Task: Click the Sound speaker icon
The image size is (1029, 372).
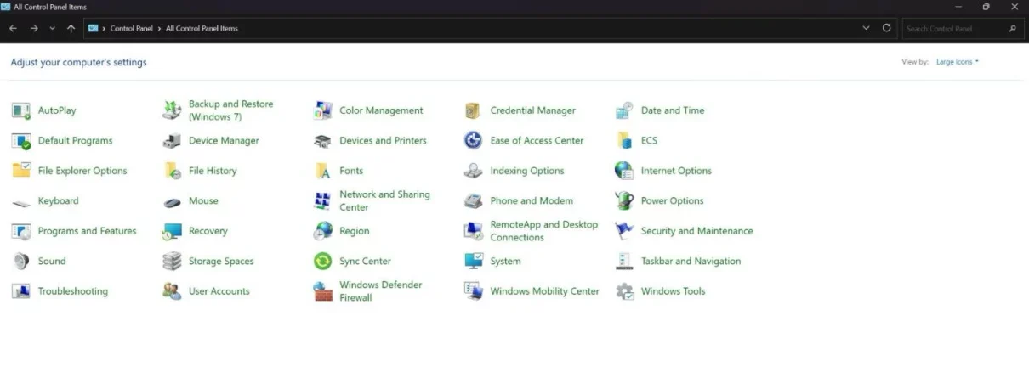Action: coord(21,262)
